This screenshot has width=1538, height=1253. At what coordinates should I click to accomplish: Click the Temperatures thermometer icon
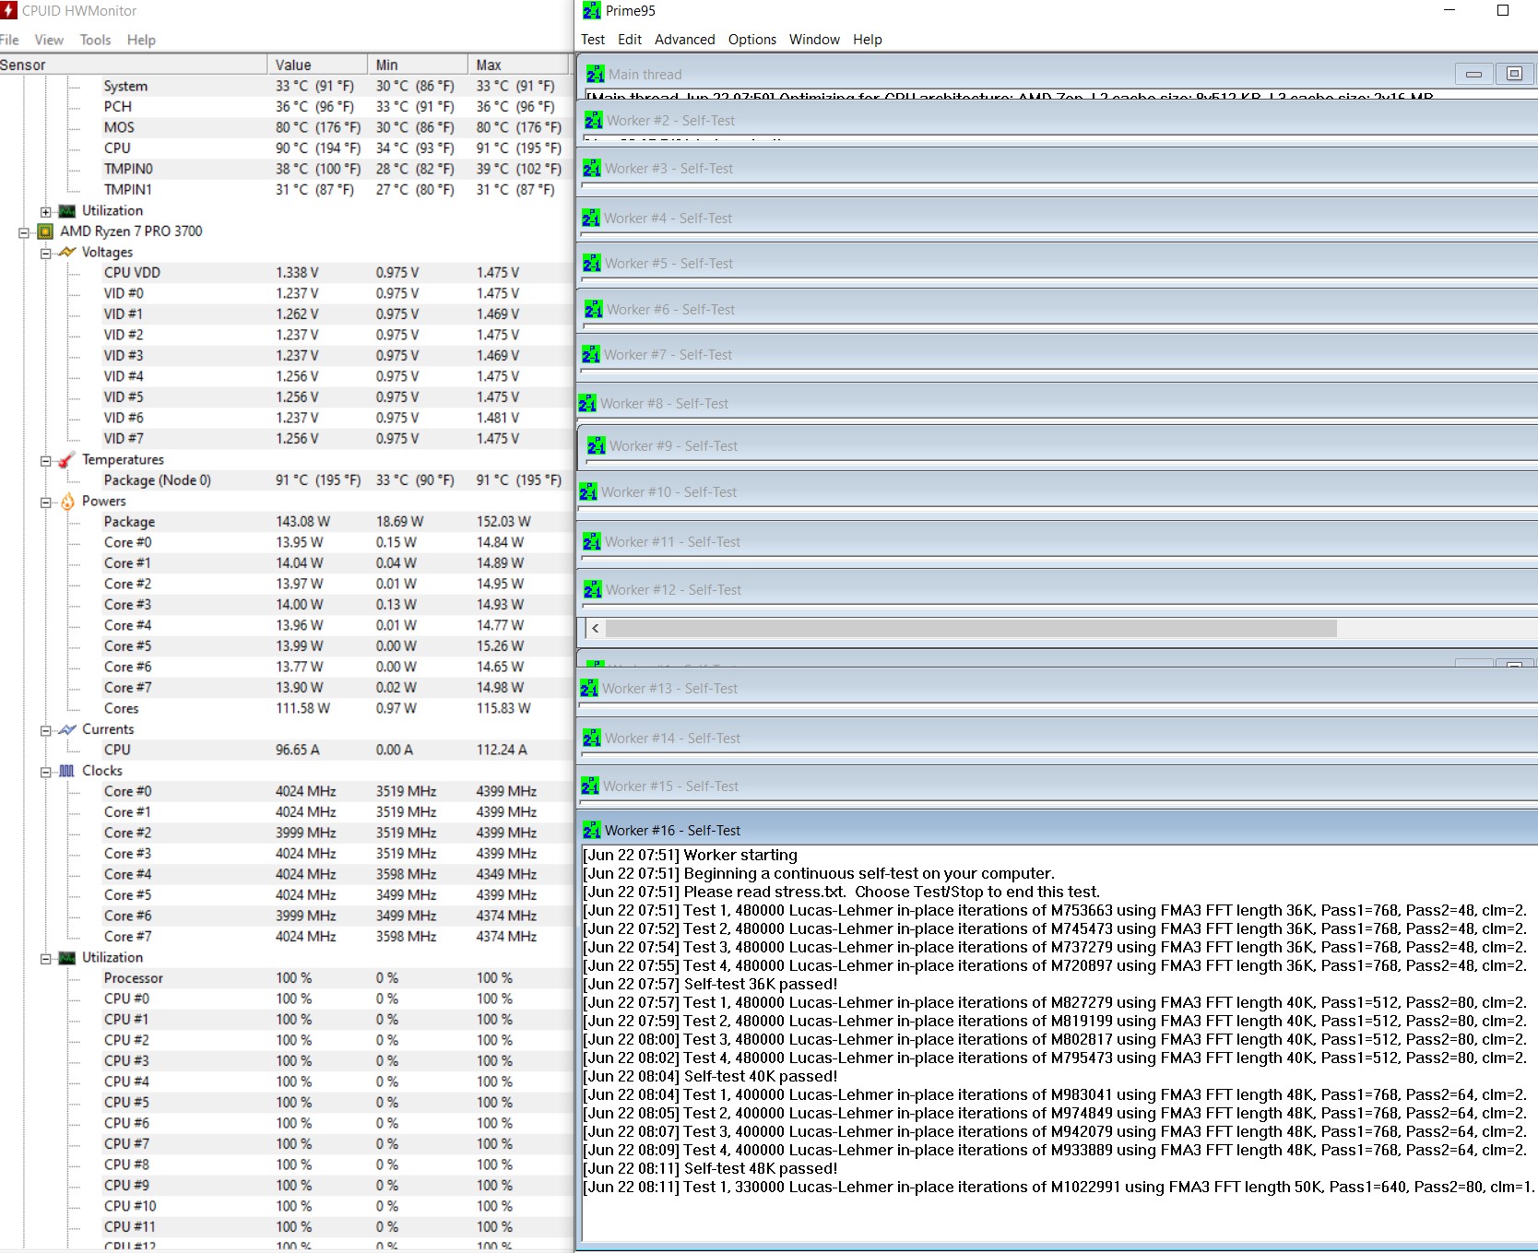click(67, 459)
